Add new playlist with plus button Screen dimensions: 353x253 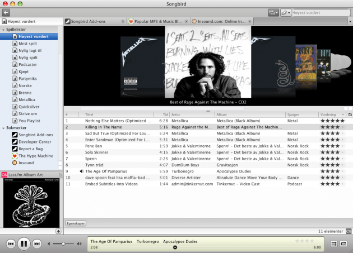(x=58, y=231)
